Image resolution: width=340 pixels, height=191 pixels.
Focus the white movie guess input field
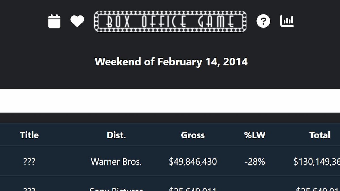170,101
